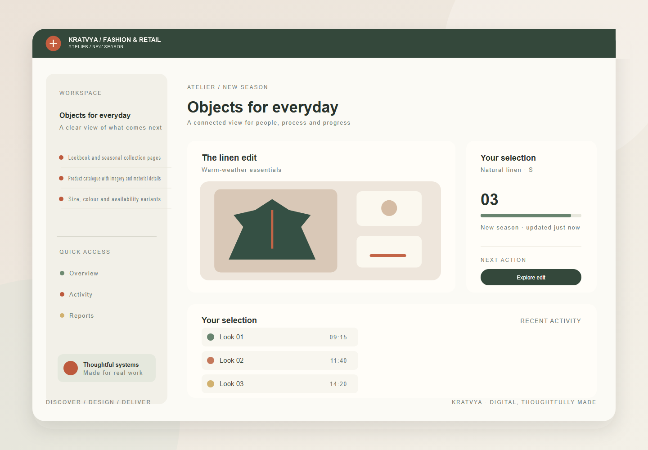
Task: Click the 'ATELIER / NEW SEASON' breadcrumb above heading
Action: pos(228,87)
